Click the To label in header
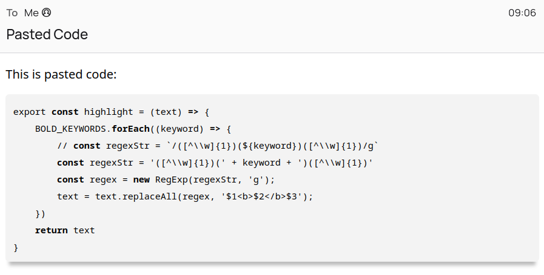Image resolution: width=544 pixels, height=275 pixels. pyautogui.click(x=12, y=13)
